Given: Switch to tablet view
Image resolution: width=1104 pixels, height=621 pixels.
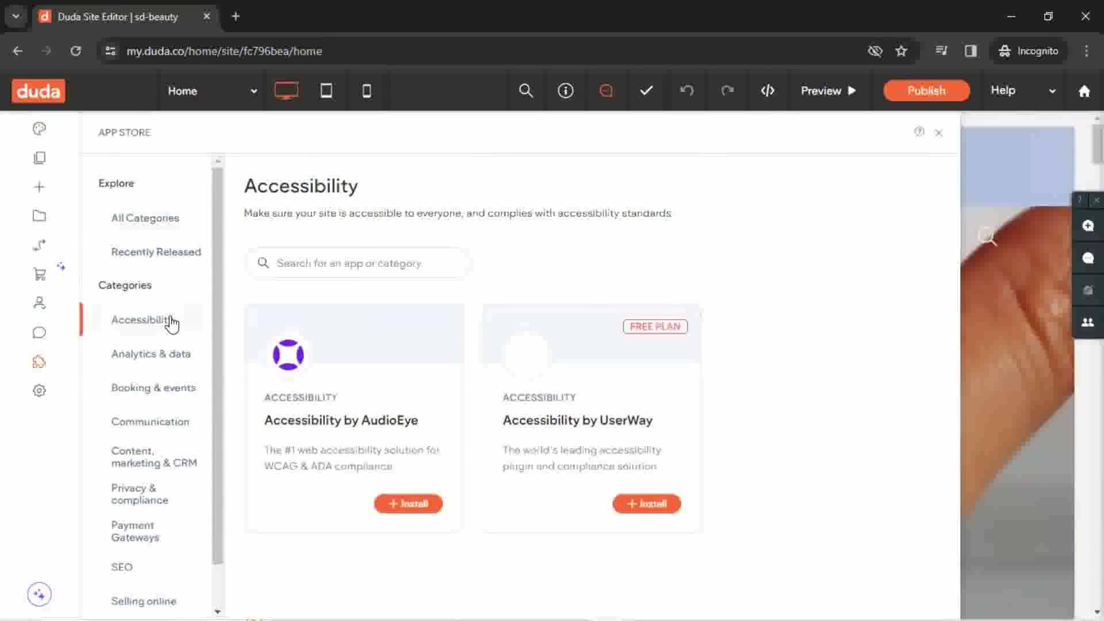Looking at the screenshot, I should pyautogui.click(x=326, y=90).
